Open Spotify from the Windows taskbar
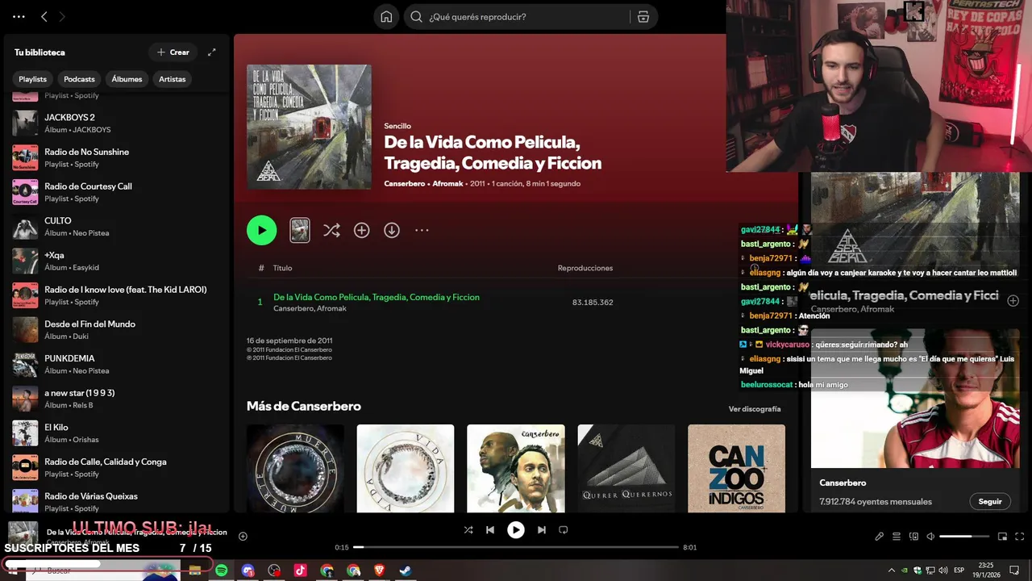Viewport: 1032px width, 581px height. coord(221,571)
